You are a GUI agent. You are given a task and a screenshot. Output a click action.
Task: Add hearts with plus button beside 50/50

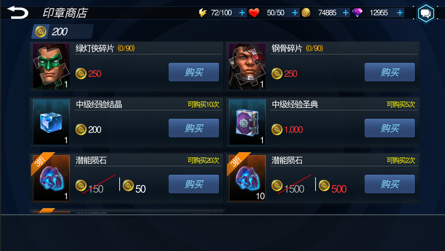tap(295, 13)
